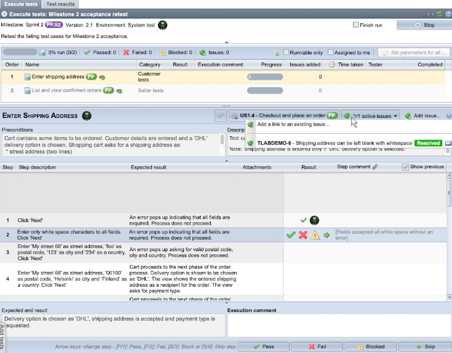This screenshot has width=452, height=353.
Task: Click PP badge on Enter shipping address row
Action: tap(91, 77)
